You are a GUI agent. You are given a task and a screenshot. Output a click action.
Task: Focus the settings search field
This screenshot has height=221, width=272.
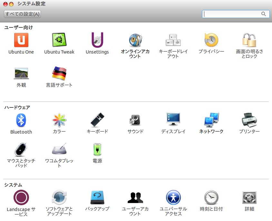(x=236, y=14)
